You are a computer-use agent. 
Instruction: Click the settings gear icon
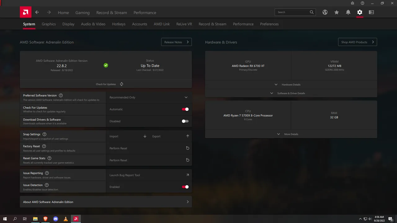pos(359,12)
